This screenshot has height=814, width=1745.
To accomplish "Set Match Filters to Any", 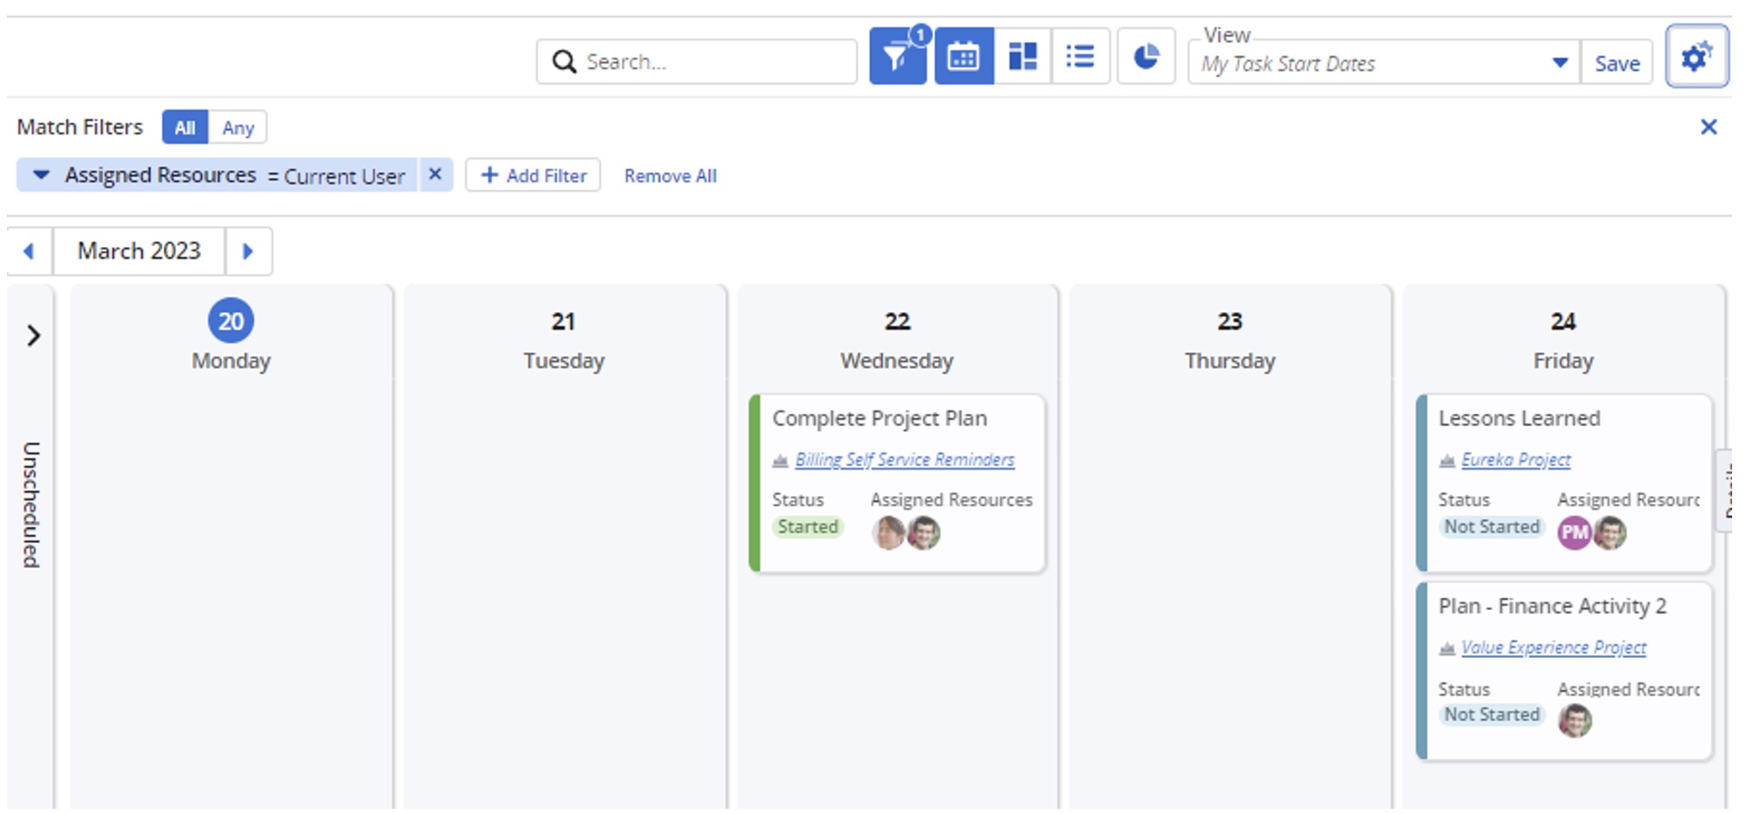I will pyautogui.click(x=237, y=128).
